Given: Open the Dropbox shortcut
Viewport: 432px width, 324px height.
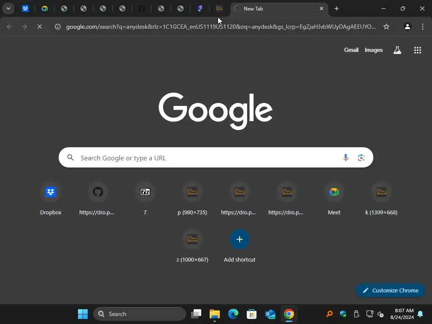Looking at the screenshot, I should [51, 199].
